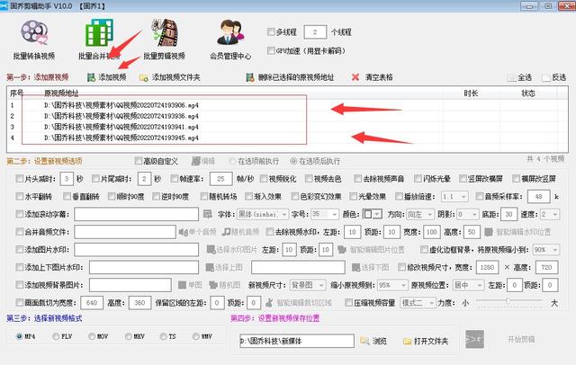This screenshot has width=576, height=365.
Task: Click the 打开文件夹 icon
Action: [408, 341]
